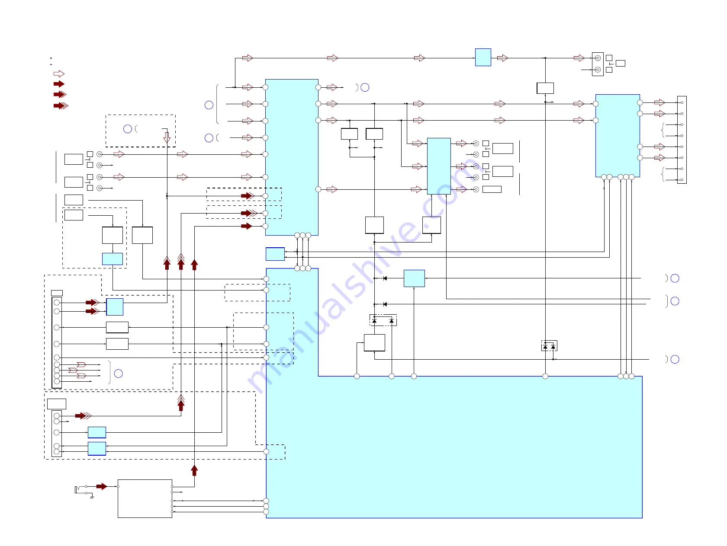727x546 pixels.
Task: Select the small cyan block on the top signal line
Action: tap(483, 57)
